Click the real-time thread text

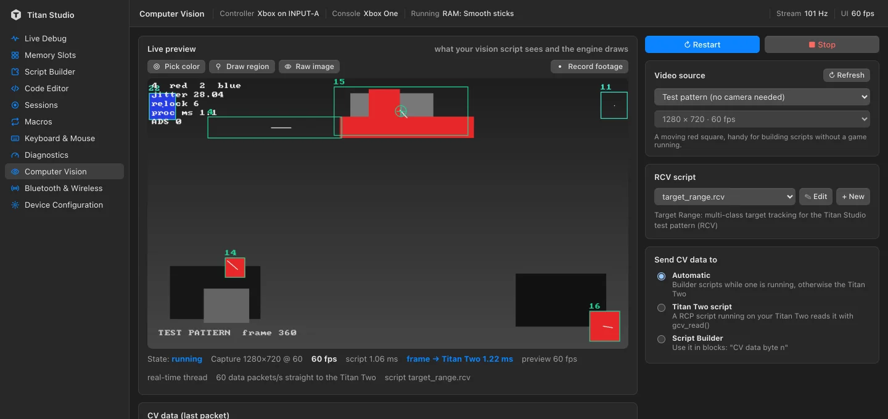tap(177, 377)
